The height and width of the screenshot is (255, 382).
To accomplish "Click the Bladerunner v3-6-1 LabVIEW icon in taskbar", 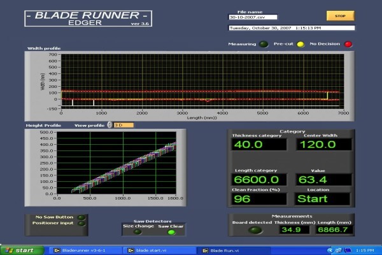I will pos(57,251).
